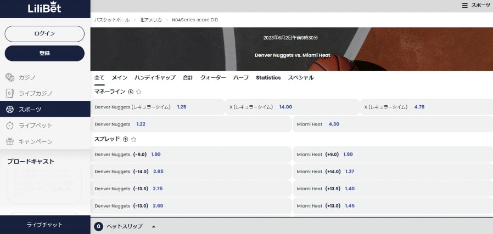Click the Denver Nuggets vs. Miami Heat title
493x234 pixels.
pyautogui.click(x=293, y=55)
